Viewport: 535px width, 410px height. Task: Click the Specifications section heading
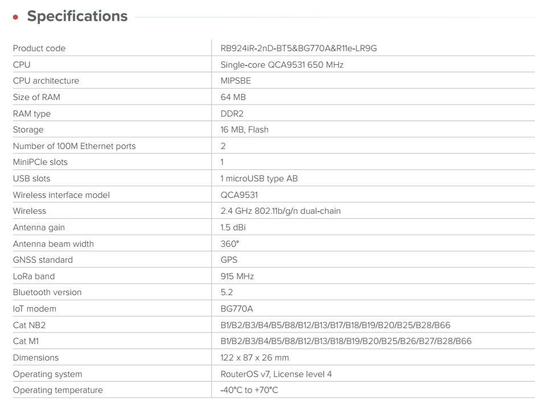77,16
